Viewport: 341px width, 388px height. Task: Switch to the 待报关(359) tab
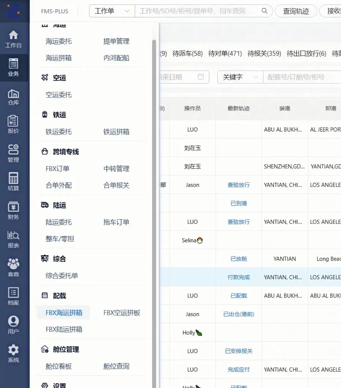tap(264, 54)
